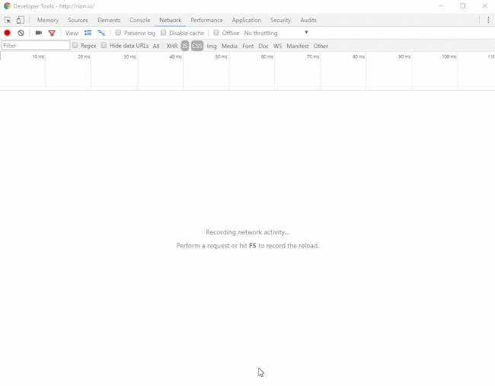Image resolution: width=495 pixels, height=386 pixels.
Task: Check the Disable cache option
Action: [163, 33]
